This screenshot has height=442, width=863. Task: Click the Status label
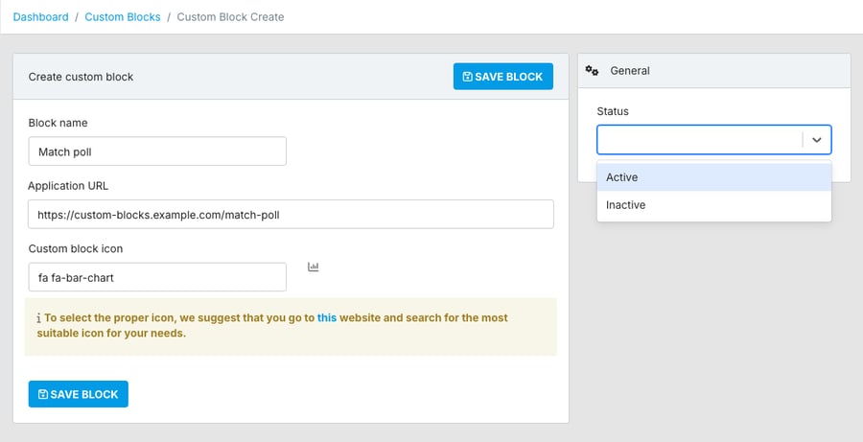tap(613, 111)
